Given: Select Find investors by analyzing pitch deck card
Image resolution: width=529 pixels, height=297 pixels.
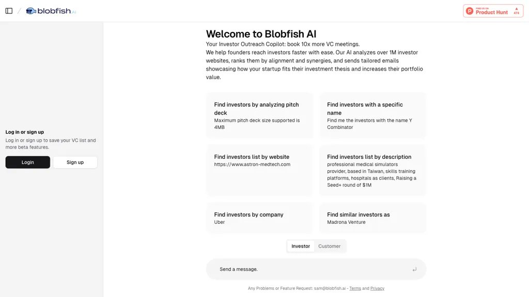Looking at the screenshot, I should click(x=259, y=115).
